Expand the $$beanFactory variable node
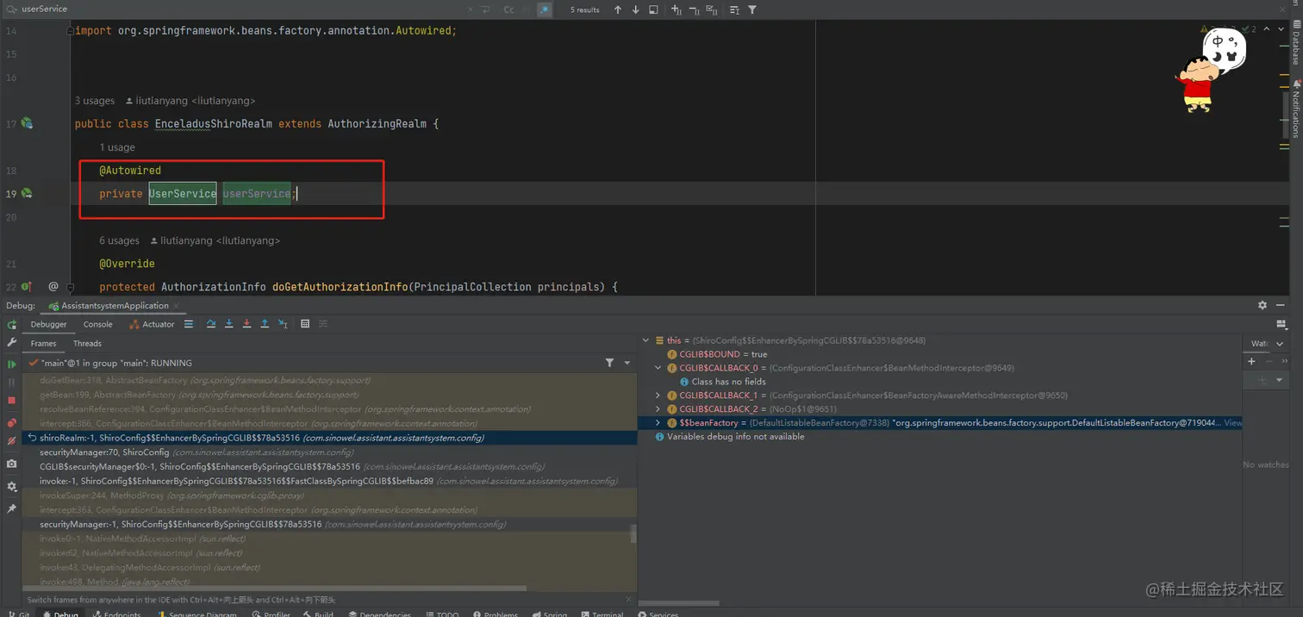The width and height of the screenshot is (1303, 617). [658, 423]
